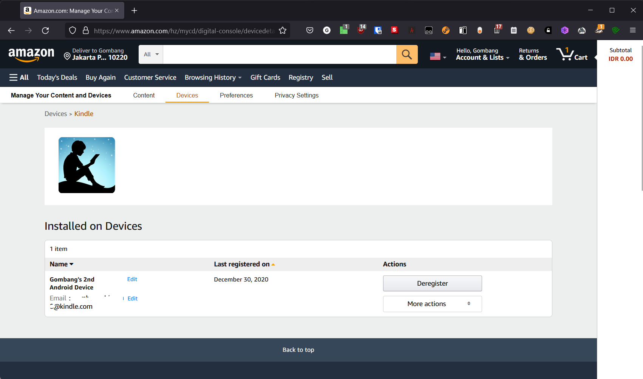Open Today's Deals in navigation bar
Viewport: 643px width, 379px height.
[x=57, y=77]
